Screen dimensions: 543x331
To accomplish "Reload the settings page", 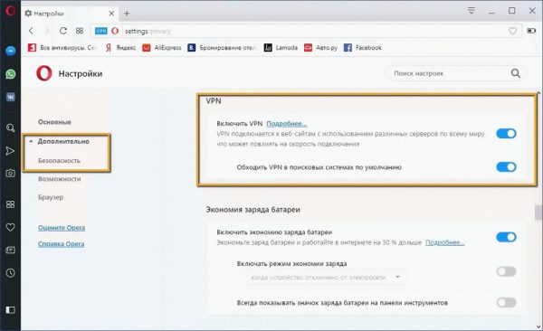I will 63,31.
